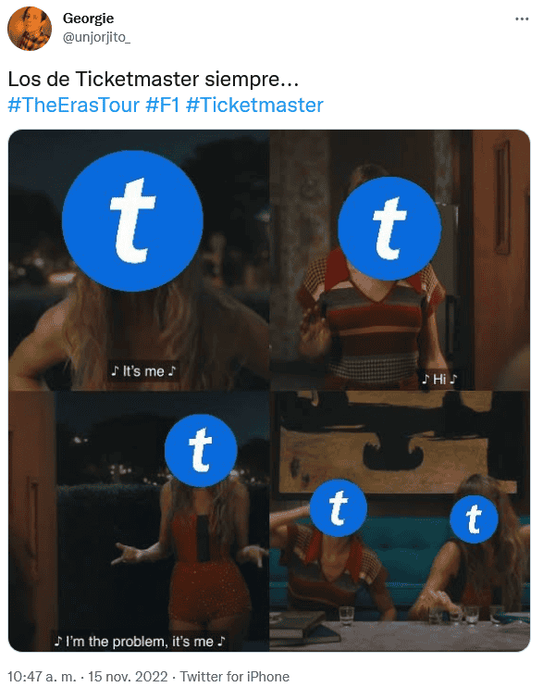Click the large Ticketmaster logo in top-left image
This screenshot has height=687, width=543.
point(132,220)
